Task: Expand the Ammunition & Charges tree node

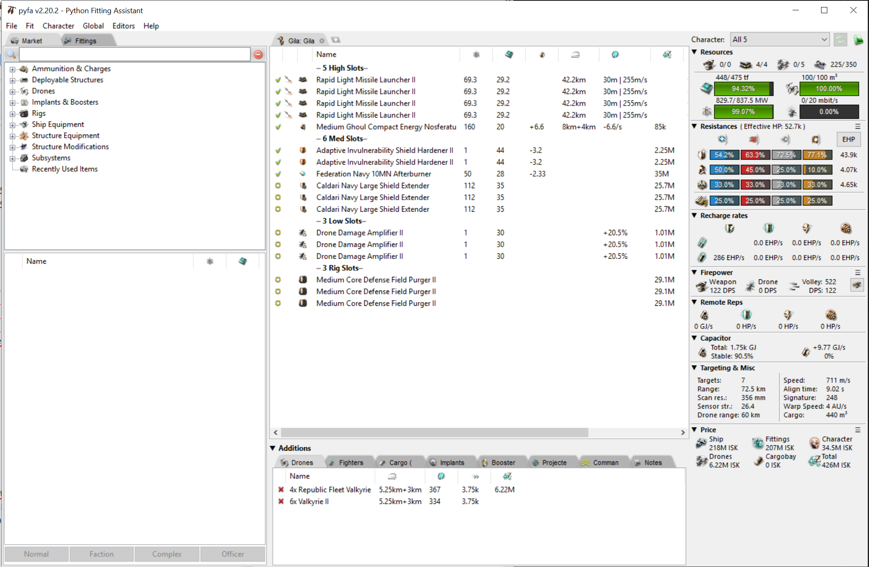Action: pos(12,69)
